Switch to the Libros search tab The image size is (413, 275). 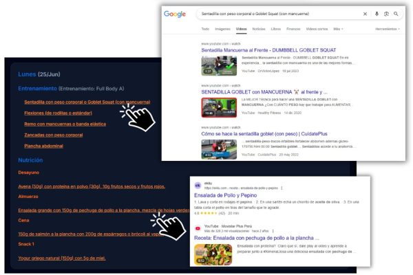click(x=276, y=29)
